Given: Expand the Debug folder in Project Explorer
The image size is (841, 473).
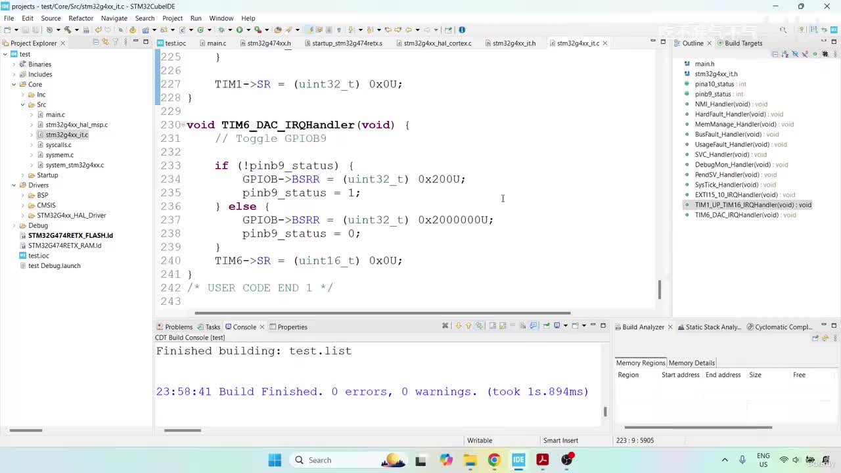Looking at the screenshot, I should pyautogui.click(x=14, y=225).
